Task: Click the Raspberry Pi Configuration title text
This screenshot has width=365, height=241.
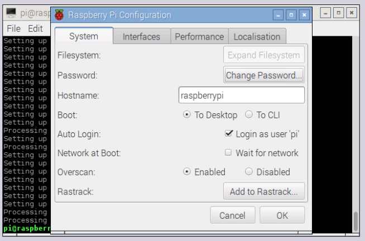Action: [119, 15]
